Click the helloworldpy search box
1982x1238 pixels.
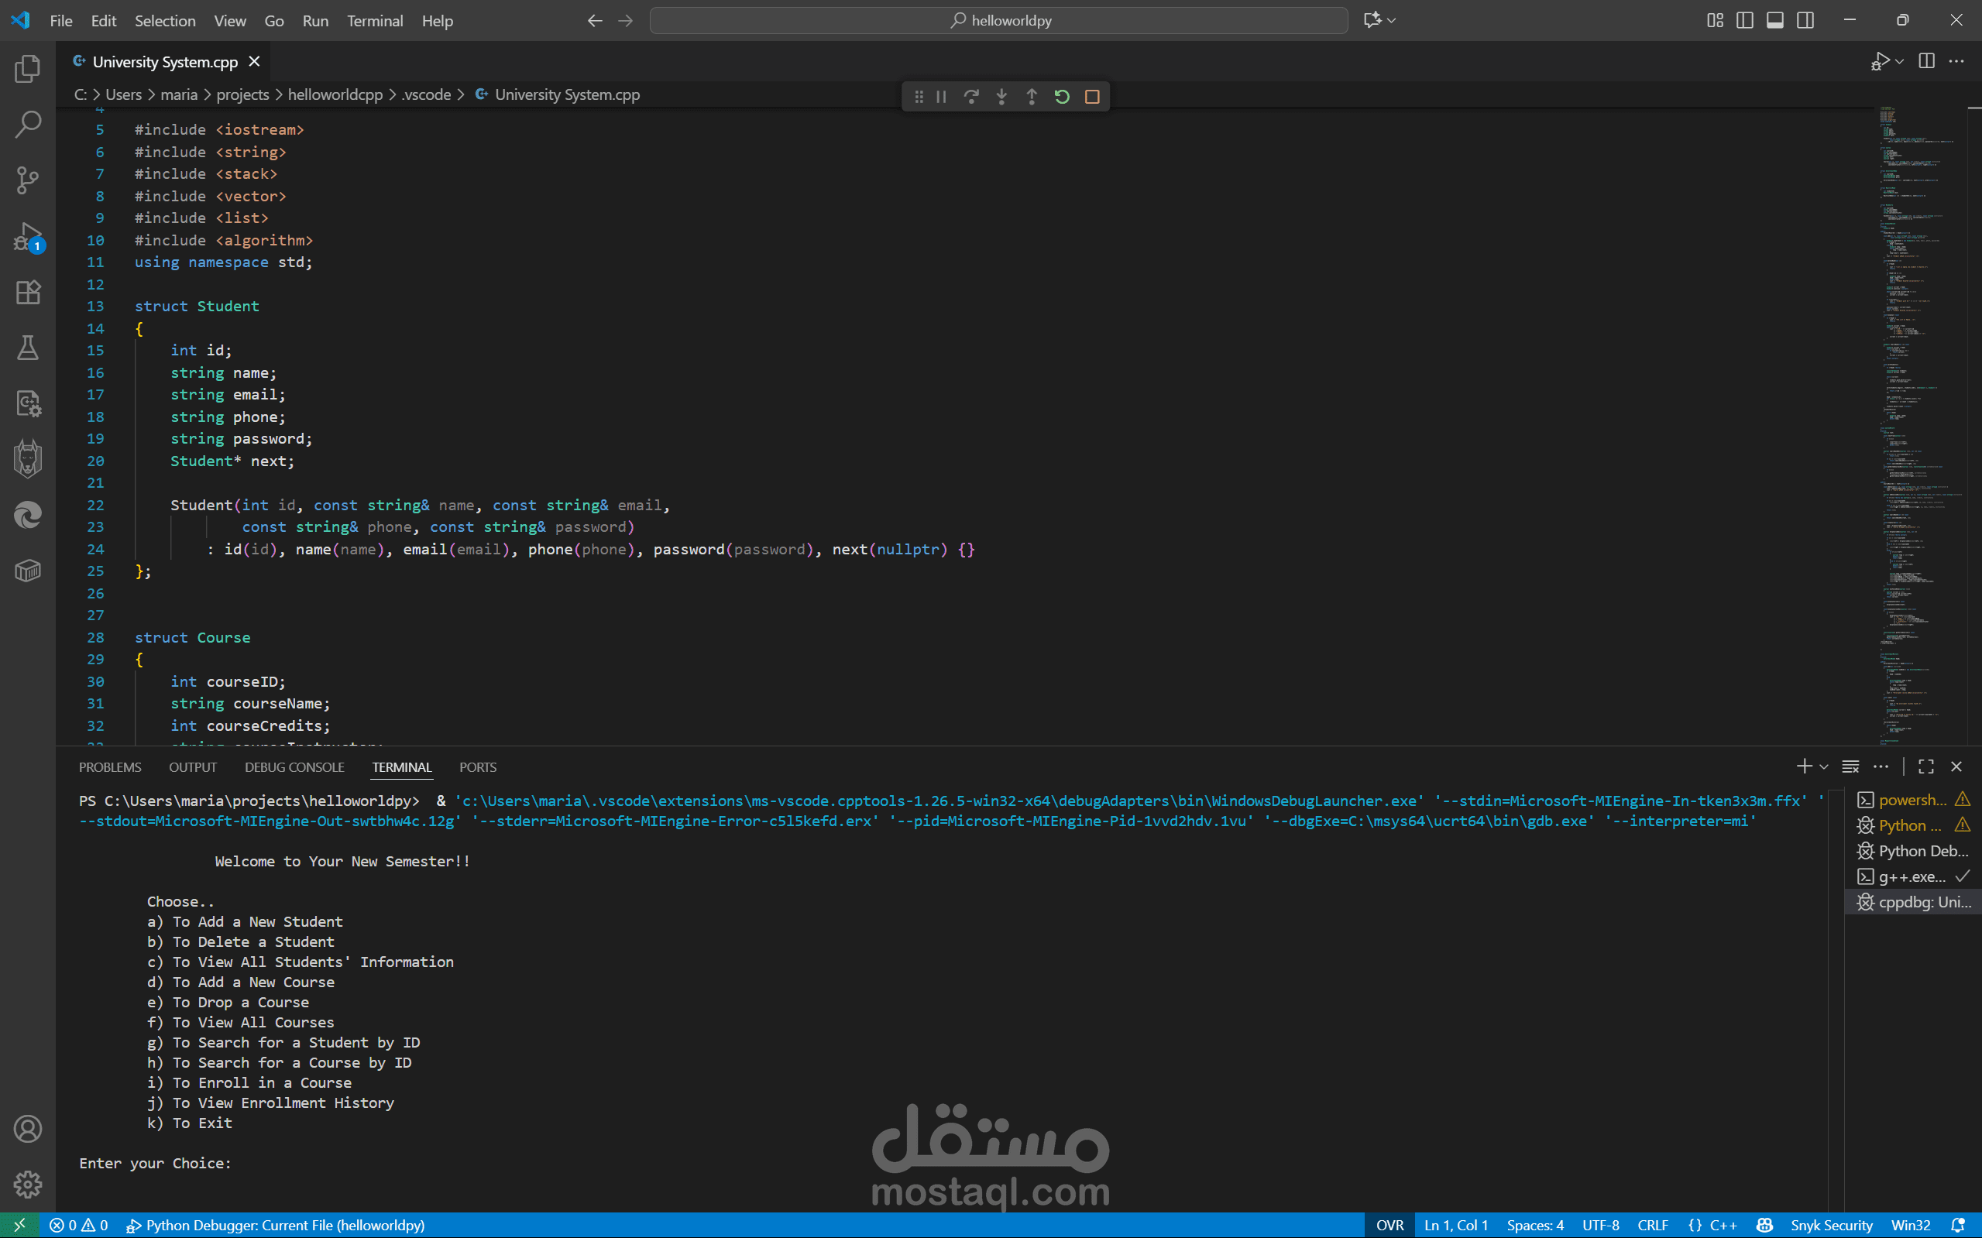click(x=998, y=20)
